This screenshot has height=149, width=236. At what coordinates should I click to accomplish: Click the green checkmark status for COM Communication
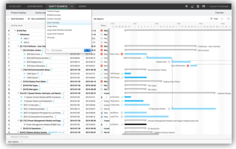click(x=102, y=58)
